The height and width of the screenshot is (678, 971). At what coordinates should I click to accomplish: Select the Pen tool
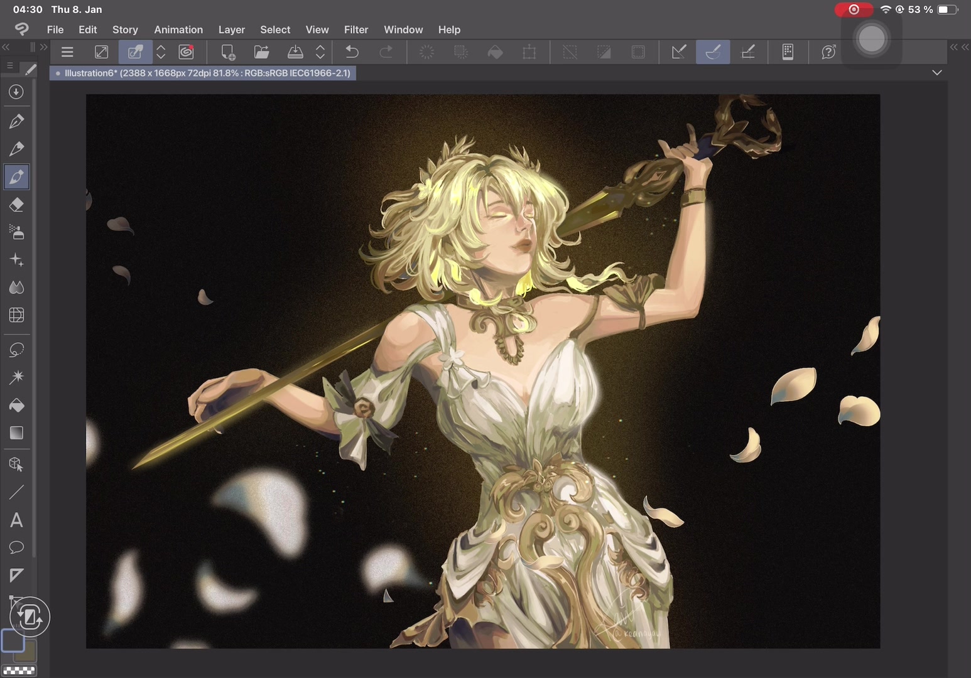16,121
